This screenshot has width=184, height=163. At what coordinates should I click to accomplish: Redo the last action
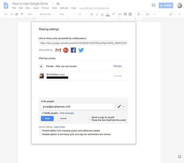click(x=11, y=14)
